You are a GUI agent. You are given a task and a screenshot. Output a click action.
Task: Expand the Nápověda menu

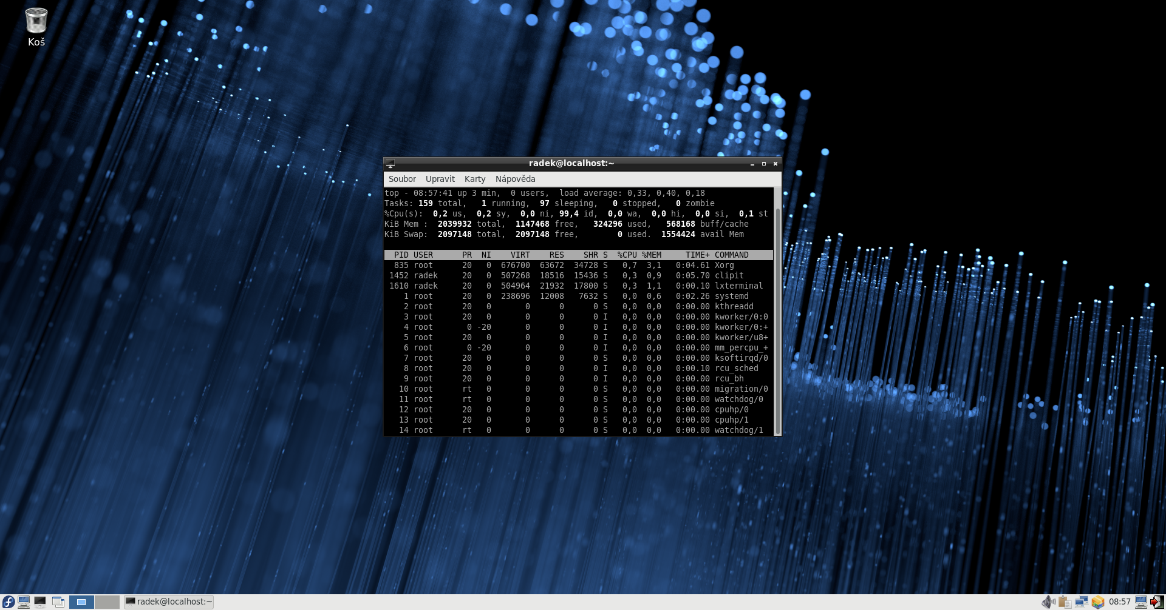[515, 179]
